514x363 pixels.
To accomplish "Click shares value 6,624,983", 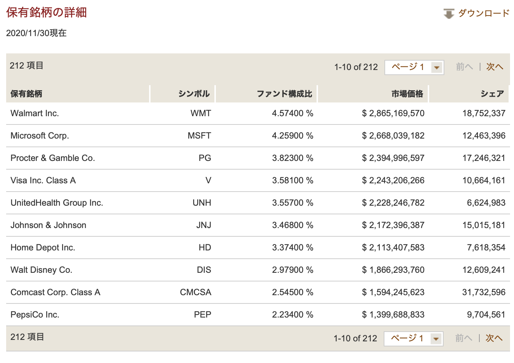I will coord(486,203).
